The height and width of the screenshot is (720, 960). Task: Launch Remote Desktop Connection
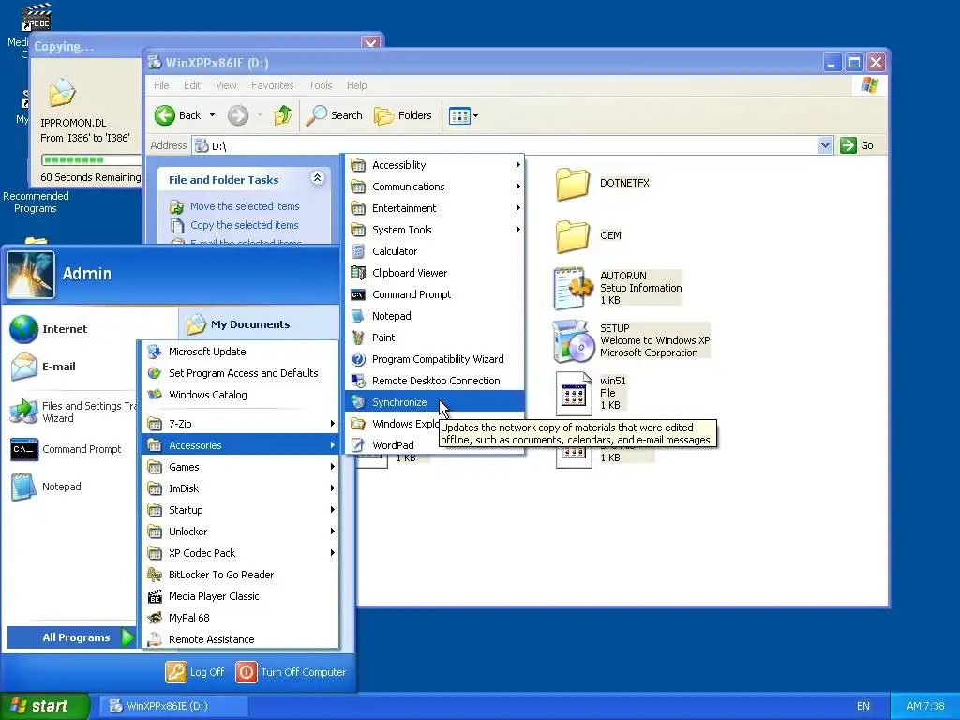(435, 381)
